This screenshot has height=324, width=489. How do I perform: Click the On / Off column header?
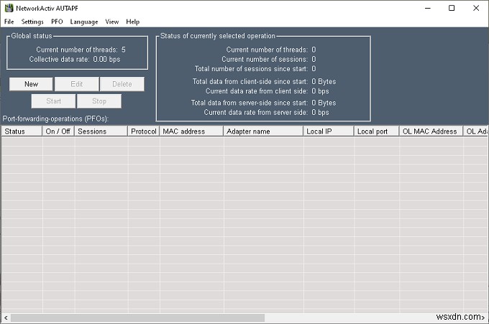coord(58,131)
